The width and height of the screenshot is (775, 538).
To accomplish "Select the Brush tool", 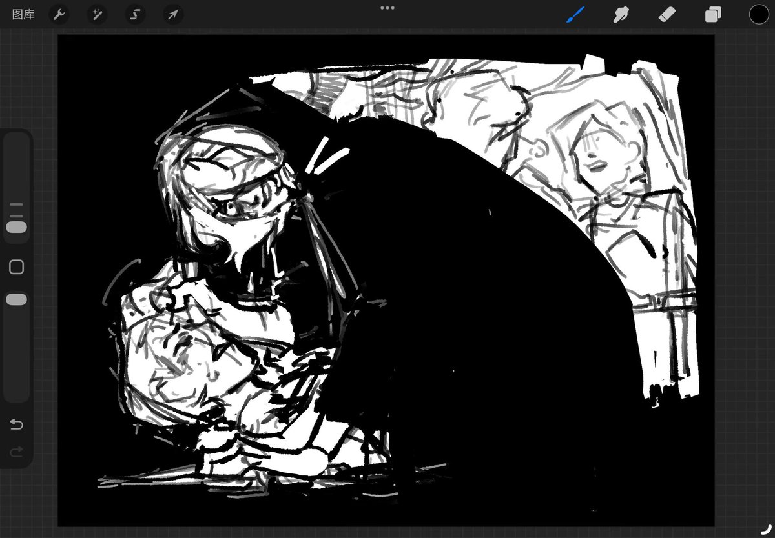I will click(x=575, y=14).
